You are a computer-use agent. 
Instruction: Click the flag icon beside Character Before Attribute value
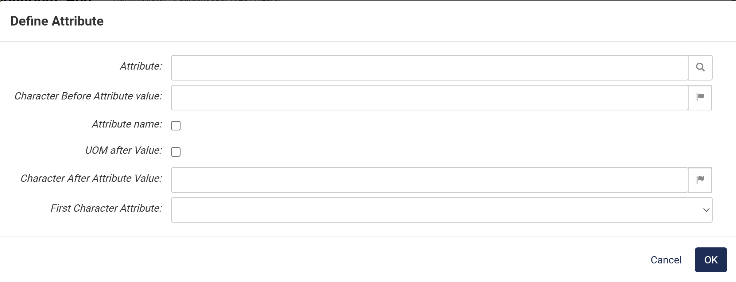(x=700, y=97)
